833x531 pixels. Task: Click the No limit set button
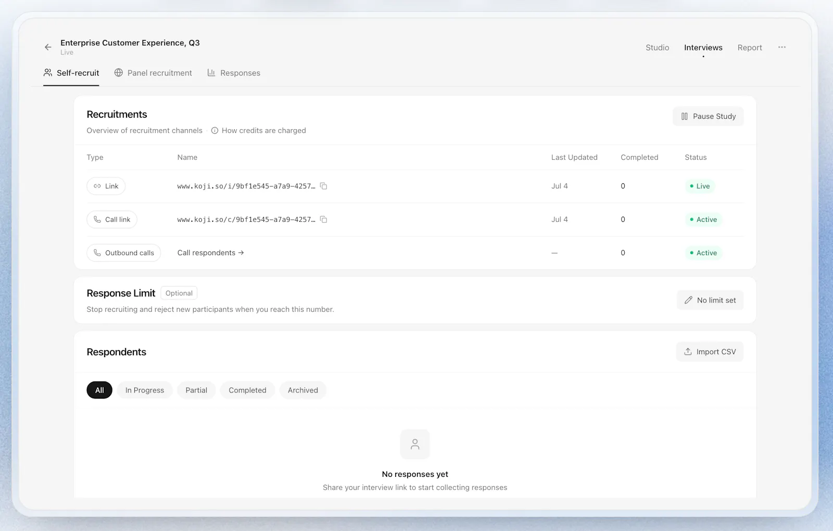[710, 300]
